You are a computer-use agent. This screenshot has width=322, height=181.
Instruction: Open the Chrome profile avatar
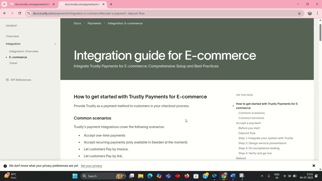[x=310, y=13]
